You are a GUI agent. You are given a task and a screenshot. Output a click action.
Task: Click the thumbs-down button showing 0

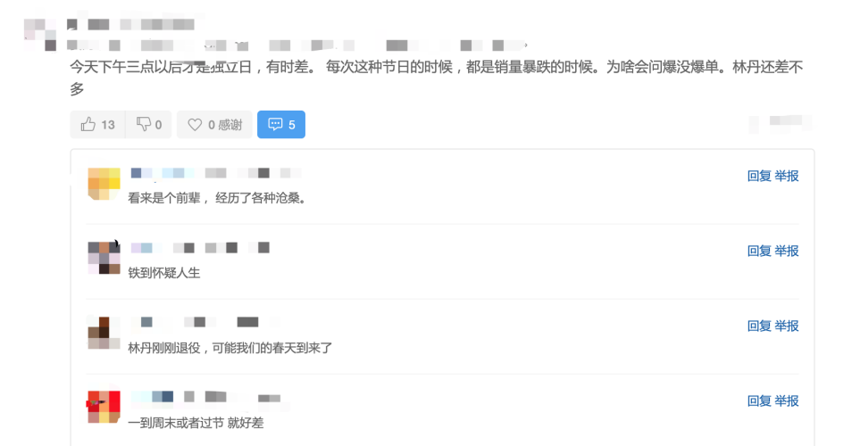[x=148, y=125]
